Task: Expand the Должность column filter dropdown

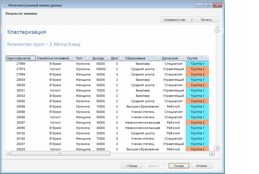Action: 183,58
